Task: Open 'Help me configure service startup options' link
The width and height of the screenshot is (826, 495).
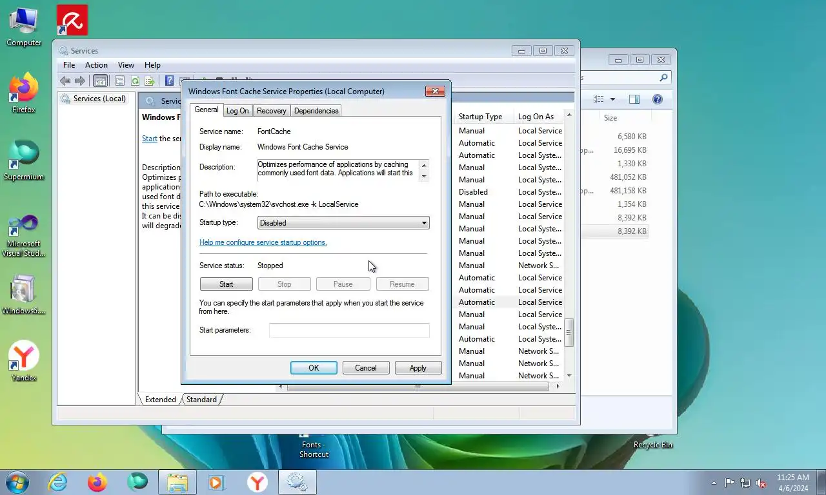Action: pyautogui.click(x=263, y=242)
